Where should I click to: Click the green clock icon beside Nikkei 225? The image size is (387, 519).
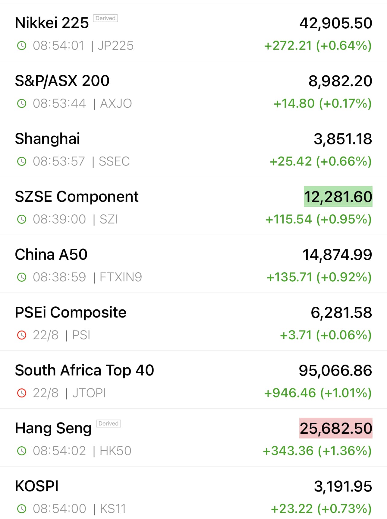pos(22,46)
